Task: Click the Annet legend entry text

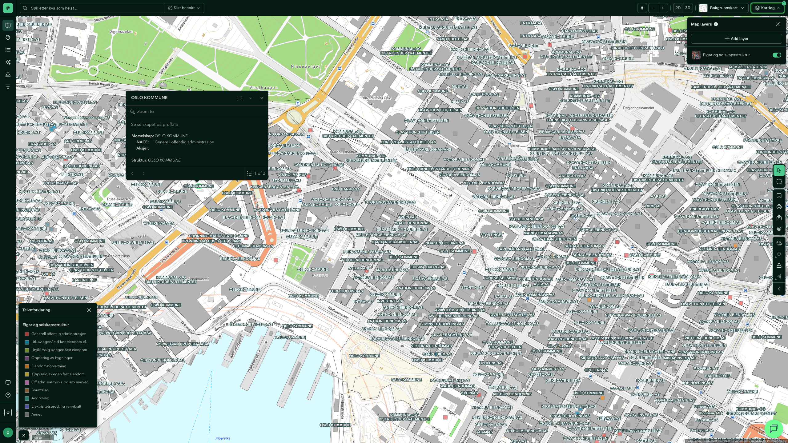Action: tap(36, 414)
